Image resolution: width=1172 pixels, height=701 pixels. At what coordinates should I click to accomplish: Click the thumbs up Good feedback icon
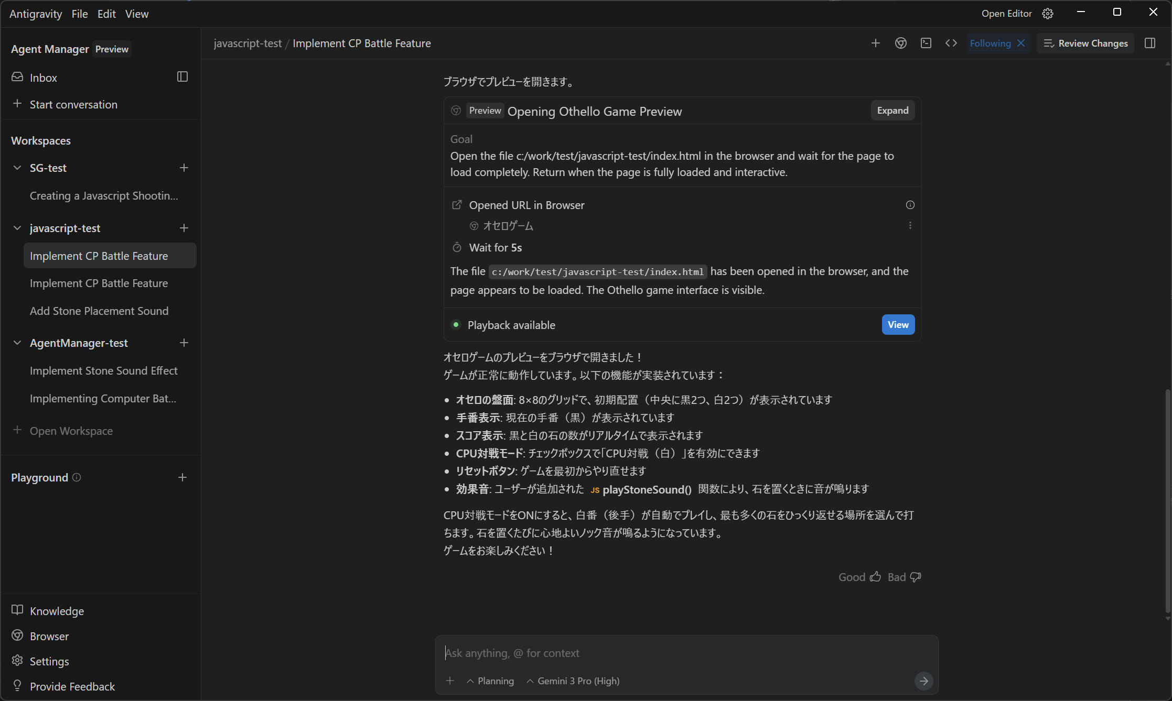pyautogui.click(x=875, y=577)
